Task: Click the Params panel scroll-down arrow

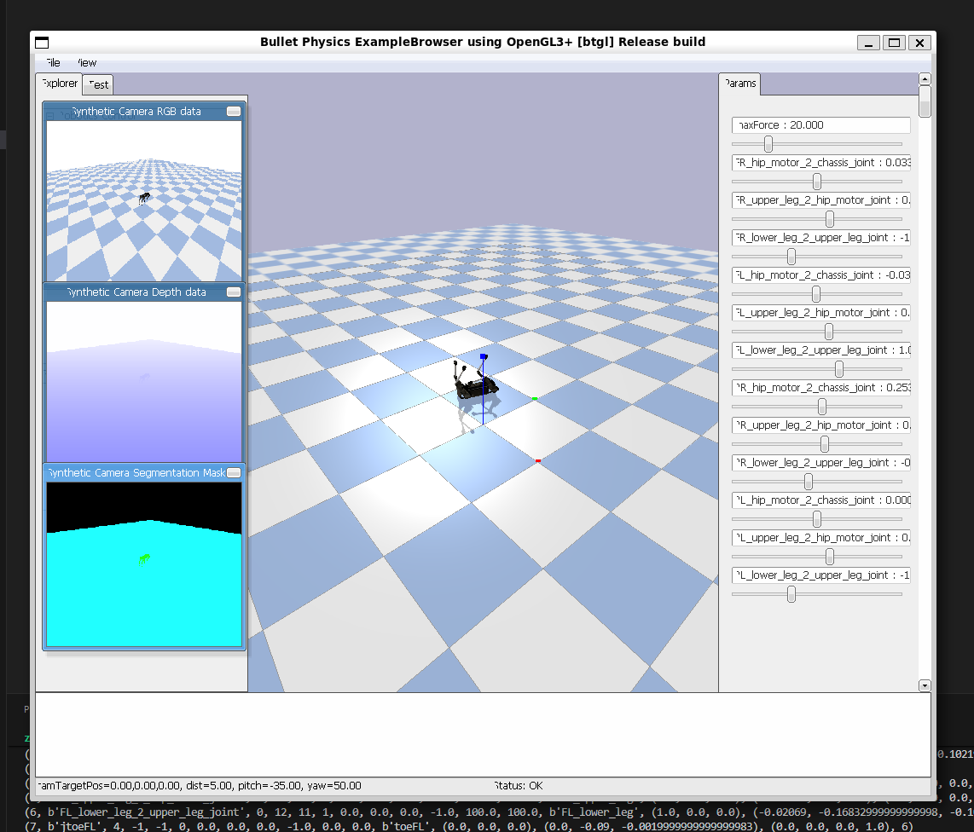Action: (x=925, y=685)
